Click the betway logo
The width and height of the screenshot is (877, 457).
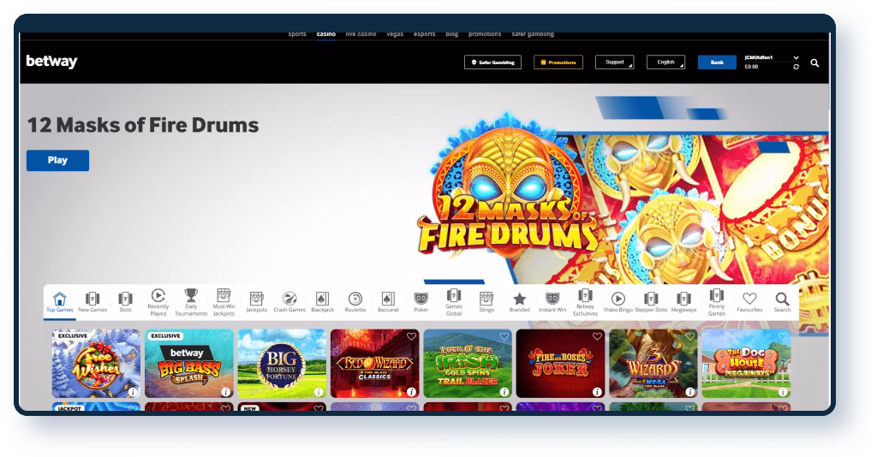(51, 62)
